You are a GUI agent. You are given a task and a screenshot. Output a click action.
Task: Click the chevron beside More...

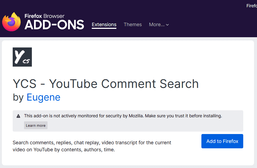pos(167,25)
